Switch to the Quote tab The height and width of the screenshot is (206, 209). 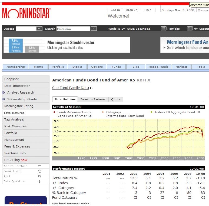[x=115, y=99]
